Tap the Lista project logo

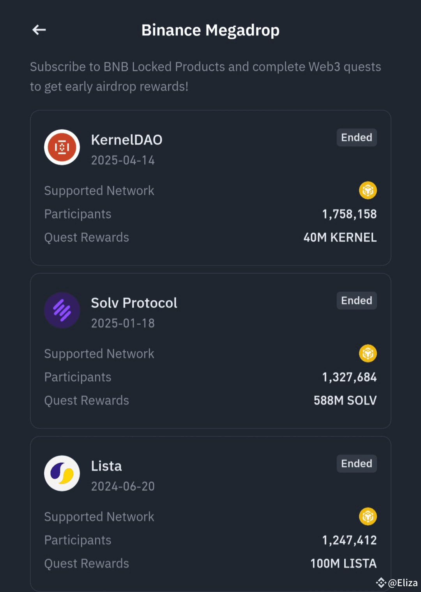coord(62,473)
